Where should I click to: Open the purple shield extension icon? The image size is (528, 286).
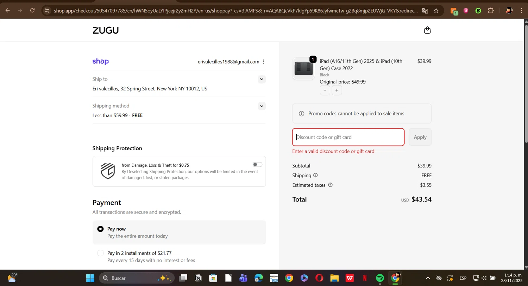pyautogui.click(x=466, y=11)
